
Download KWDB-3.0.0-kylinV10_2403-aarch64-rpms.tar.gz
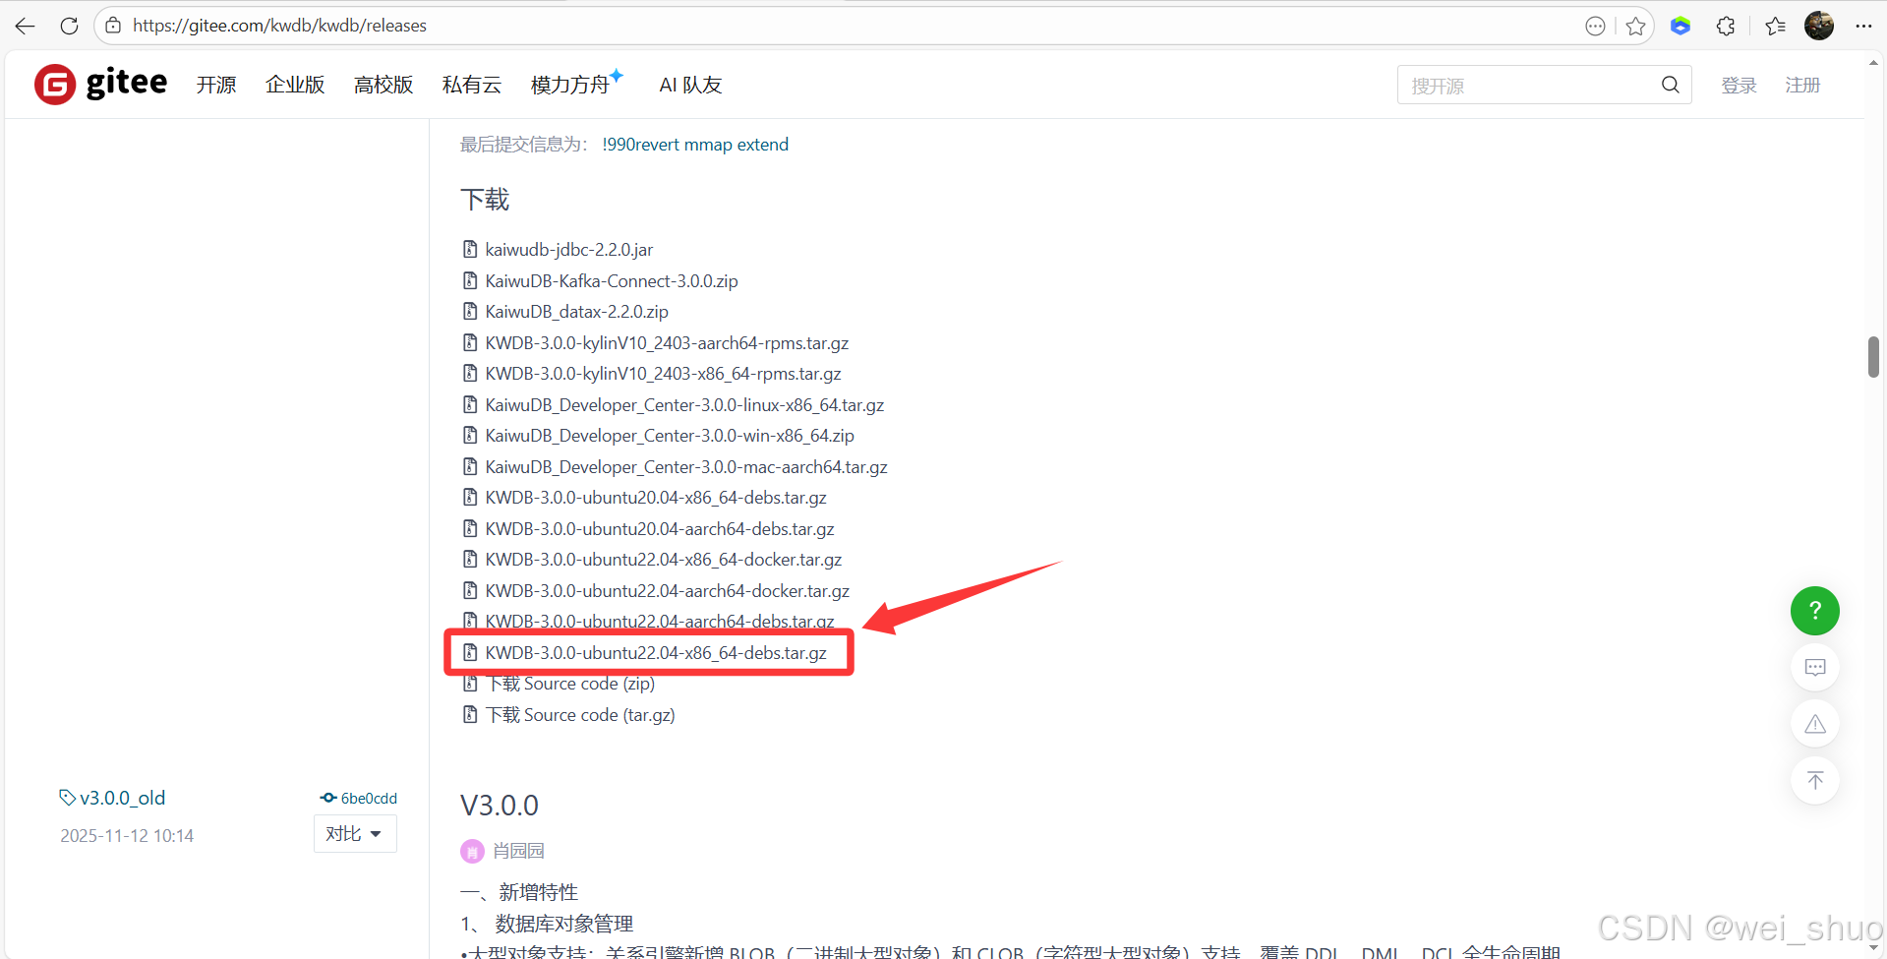(x=667, y=342)
